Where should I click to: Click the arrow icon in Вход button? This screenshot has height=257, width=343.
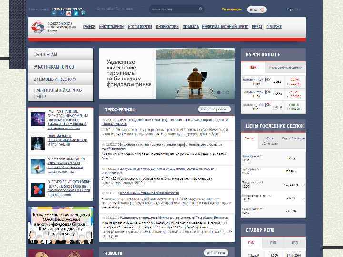click(x=262, y=10)
